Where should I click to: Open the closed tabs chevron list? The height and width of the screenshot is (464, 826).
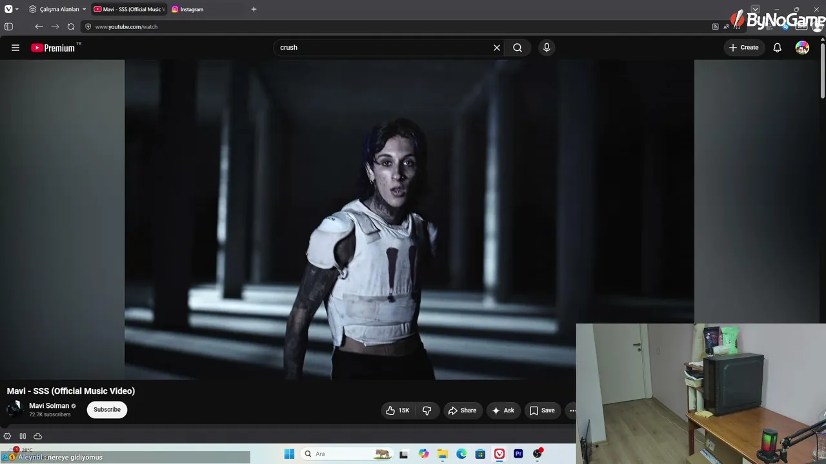pos(756,9)
